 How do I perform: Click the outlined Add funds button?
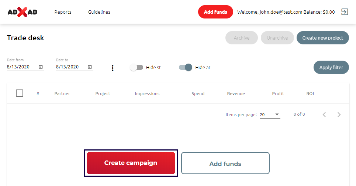225,163
